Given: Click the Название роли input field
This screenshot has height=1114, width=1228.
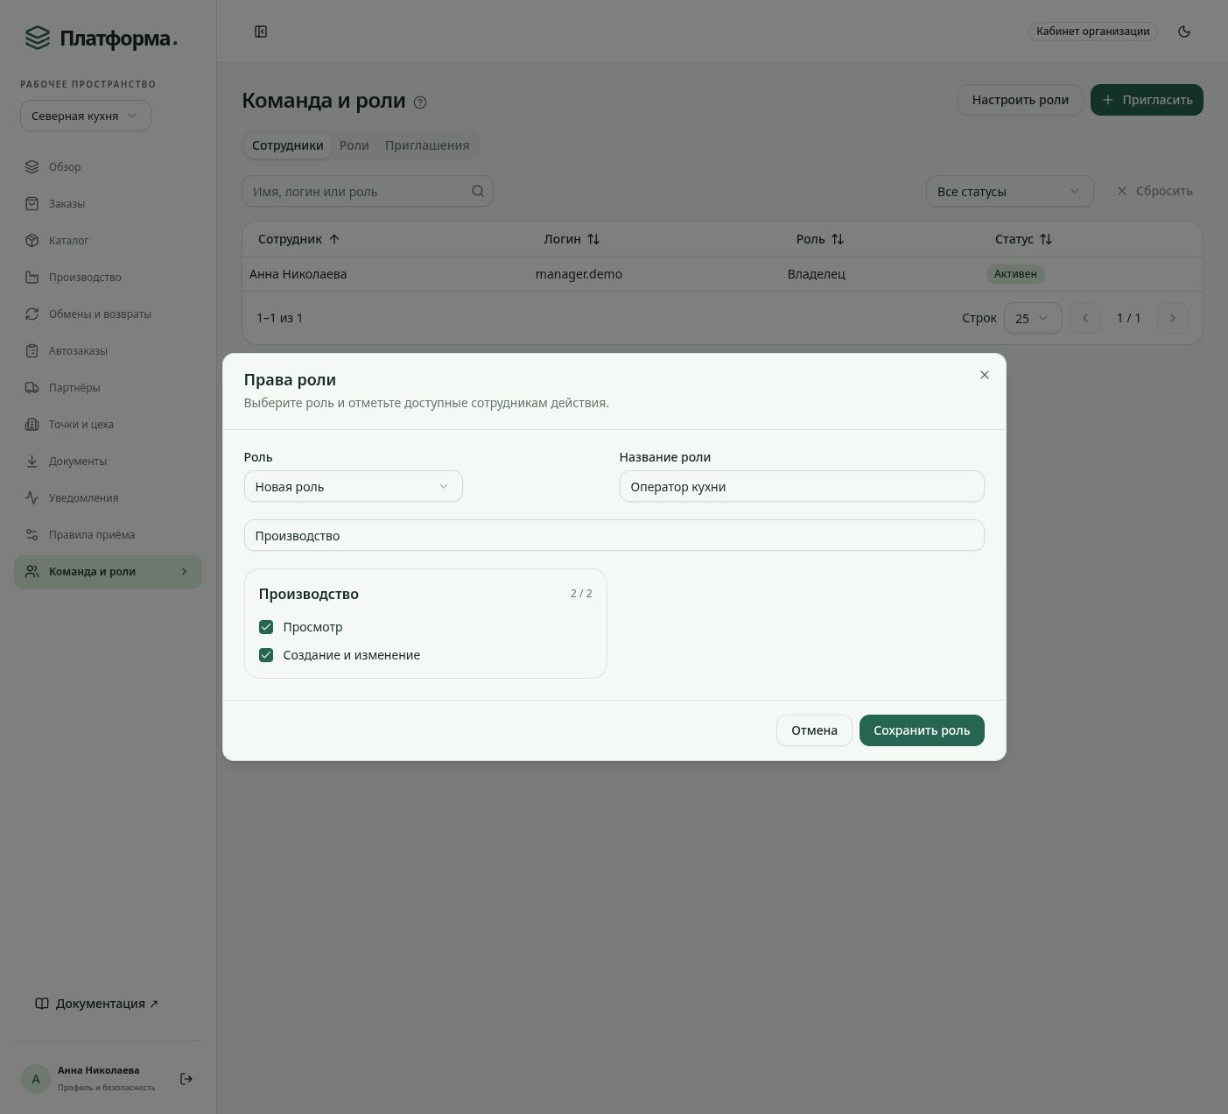Looking at the screenshot, I should click(802, 486).
